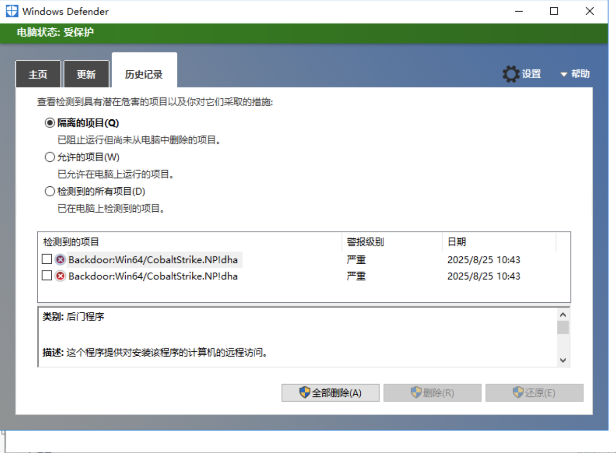The height and width of the screenshot is (453, 616).
Task: Click the 电脑状态: 受保护 status text
Action: [55, 32]
